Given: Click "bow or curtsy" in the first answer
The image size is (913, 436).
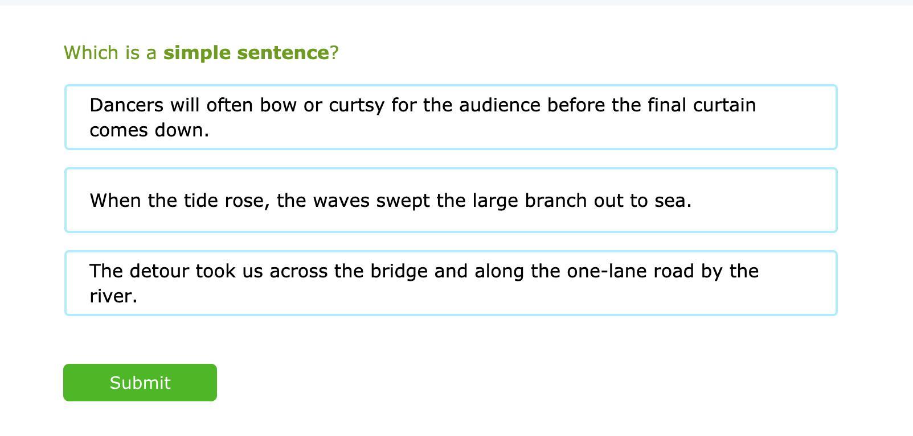Looking at the screenshot, I should 322,105.
